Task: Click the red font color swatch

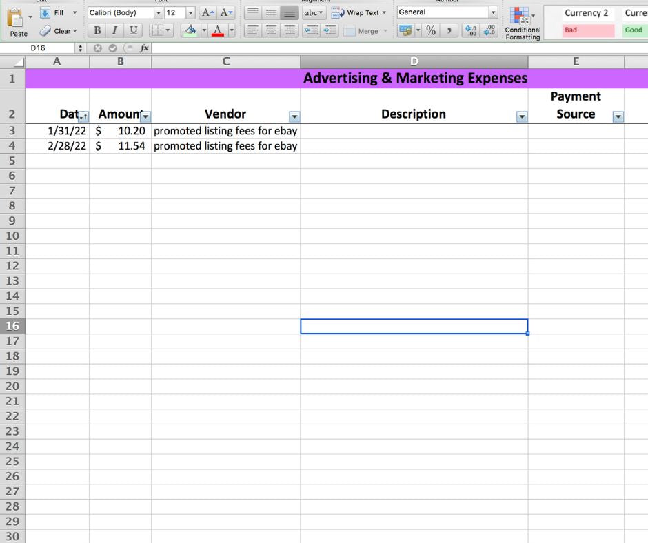Action: (x=218, y=30)
